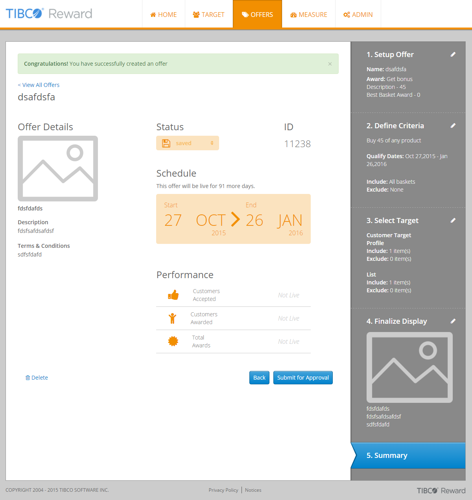This screenshot has width=472, height=500.
Task: Click the offer title dsafdsfa
Action: click(x=36, y=97)
